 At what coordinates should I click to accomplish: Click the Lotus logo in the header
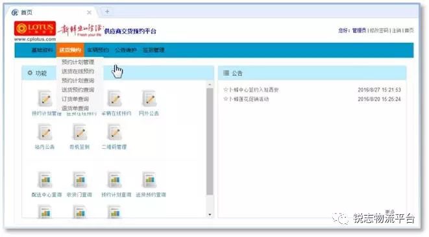coord(35,28)
